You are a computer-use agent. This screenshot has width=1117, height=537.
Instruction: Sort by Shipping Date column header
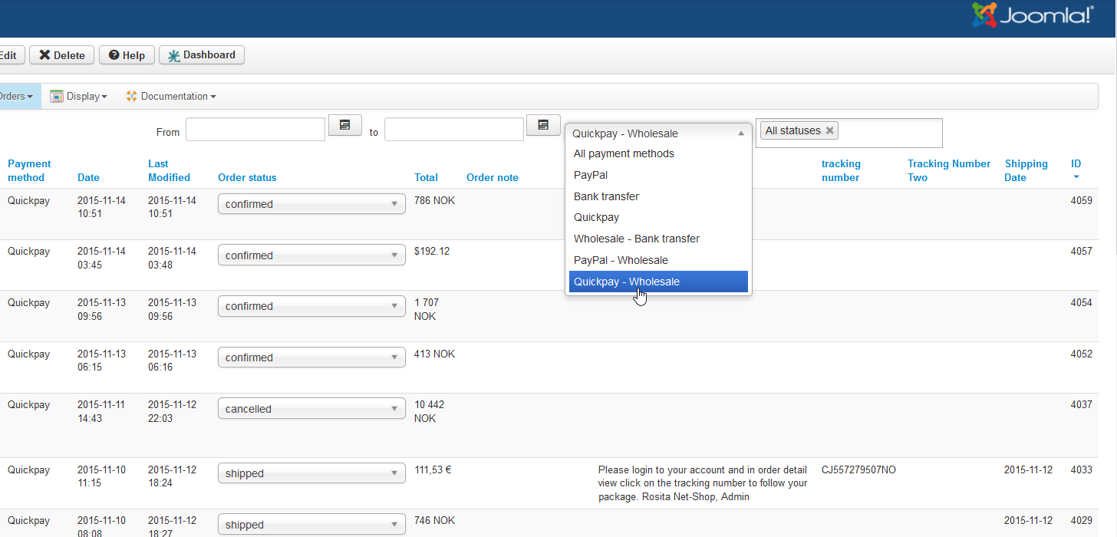1026,170
